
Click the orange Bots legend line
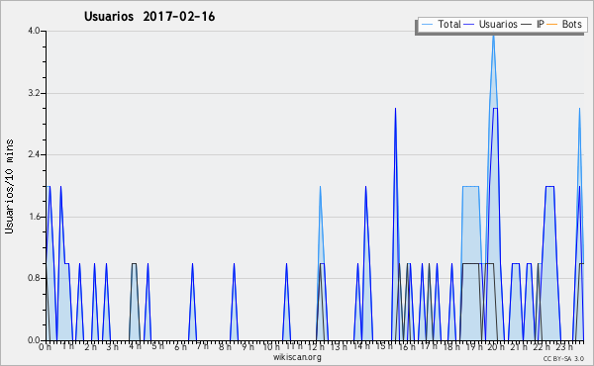click(x=552, y=25)
